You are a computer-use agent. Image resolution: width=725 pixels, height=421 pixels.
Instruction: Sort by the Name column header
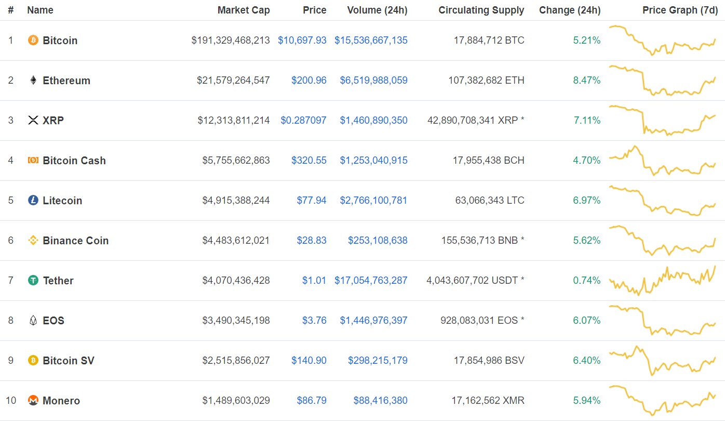tap(40, 10)
